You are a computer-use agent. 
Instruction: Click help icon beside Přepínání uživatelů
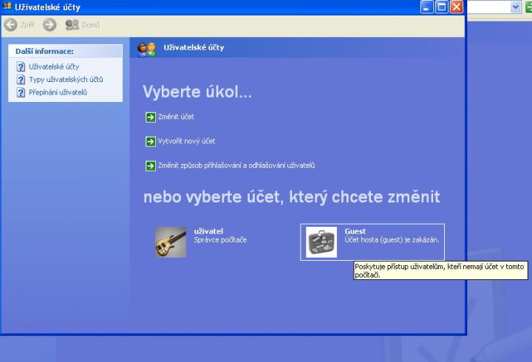(21, 92)
